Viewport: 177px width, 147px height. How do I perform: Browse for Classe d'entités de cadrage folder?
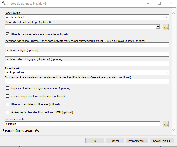[x=166, y=27]
